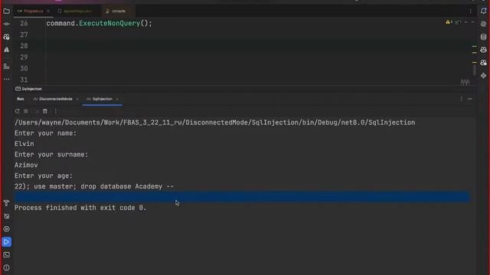The height and width of the screenshot is (275, 490).
Task: Click 'Enter your age:' console line
Action: coord(44,176)
